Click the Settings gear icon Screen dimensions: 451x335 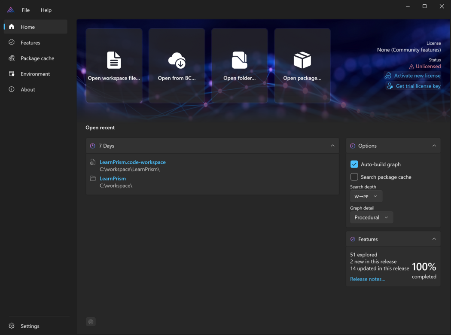(12, 326)
